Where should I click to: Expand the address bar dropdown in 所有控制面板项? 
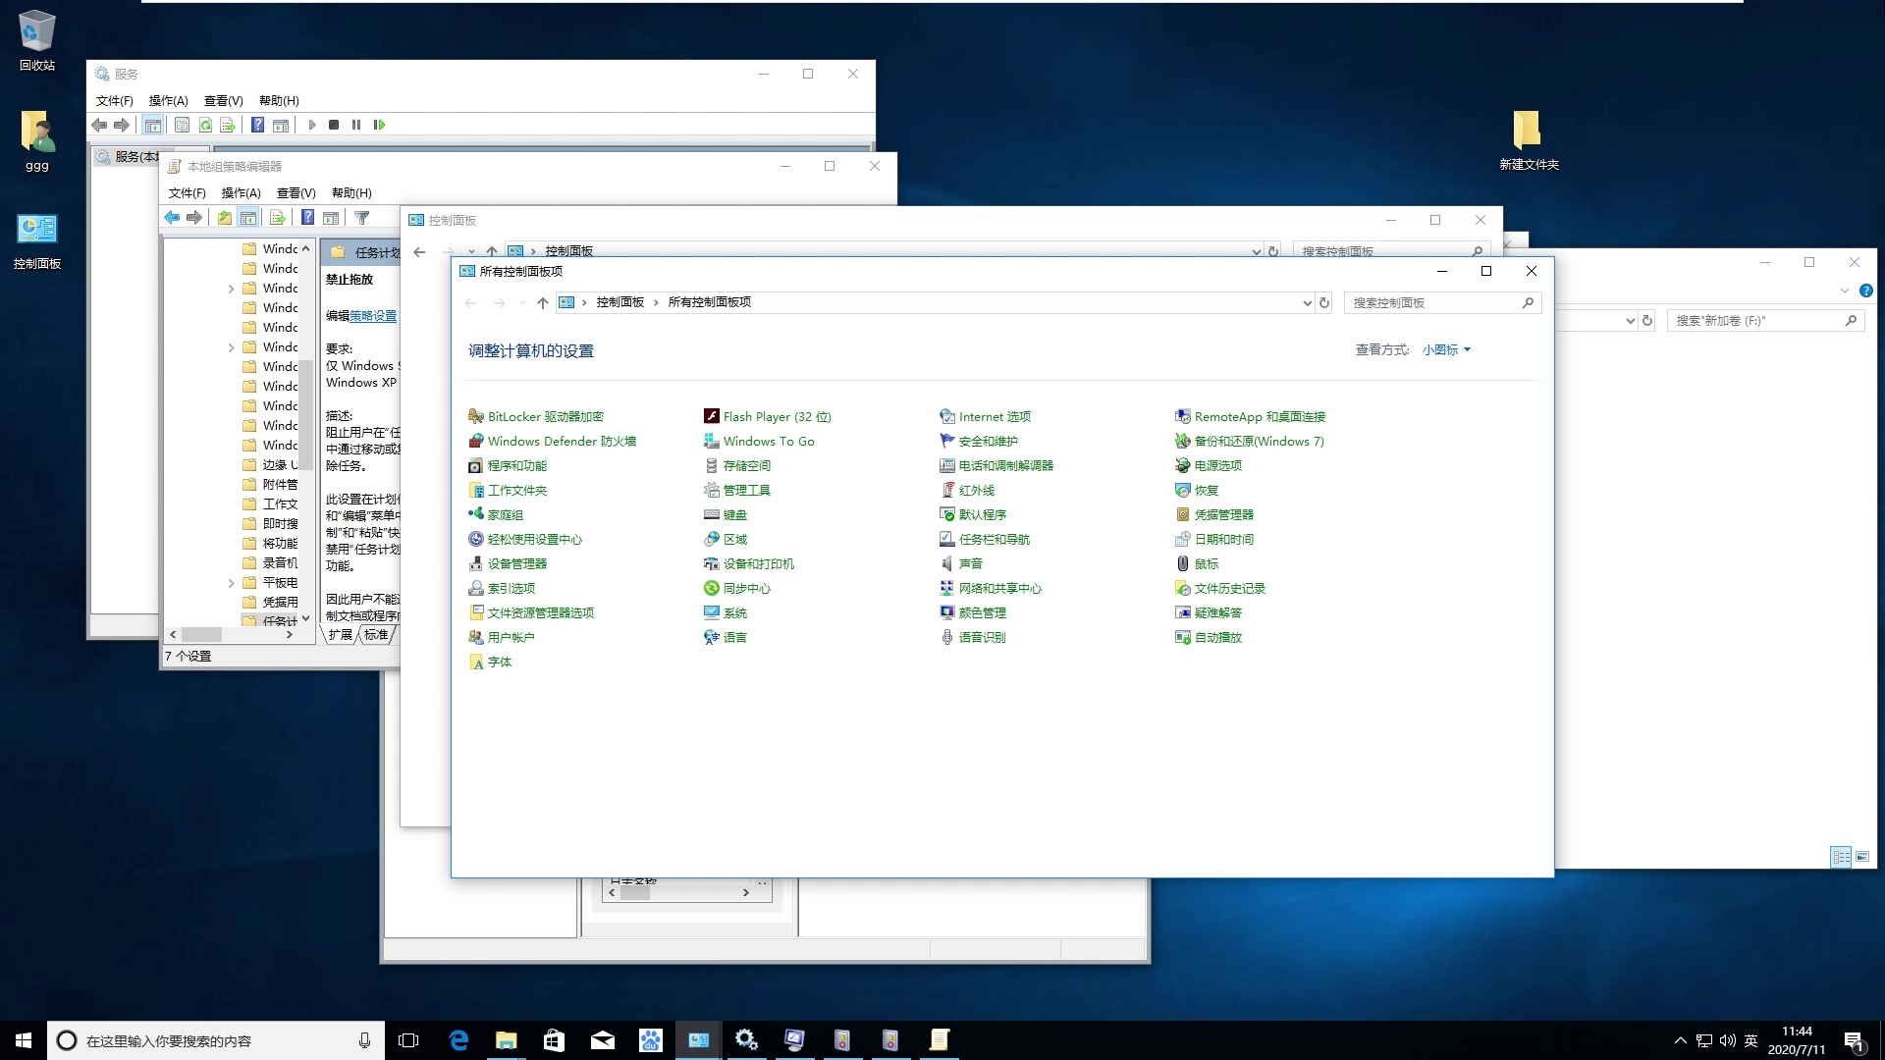(1307, 302)
